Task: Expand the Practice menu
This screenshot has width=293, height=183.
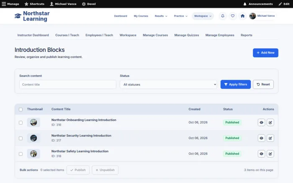Action: pyautogui.click(x=180, y=16)
